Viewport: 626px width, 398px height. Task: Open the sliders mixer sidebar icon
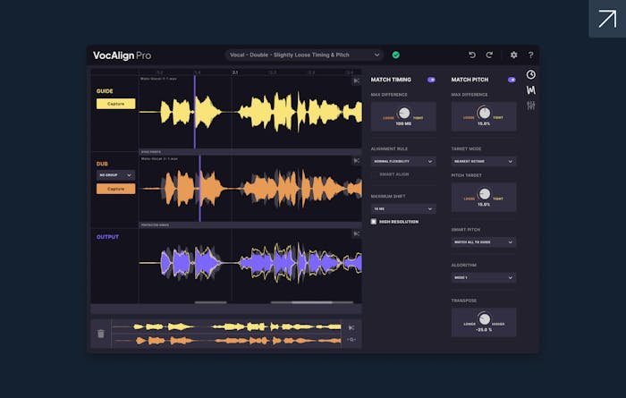click(x=530, y=106)
